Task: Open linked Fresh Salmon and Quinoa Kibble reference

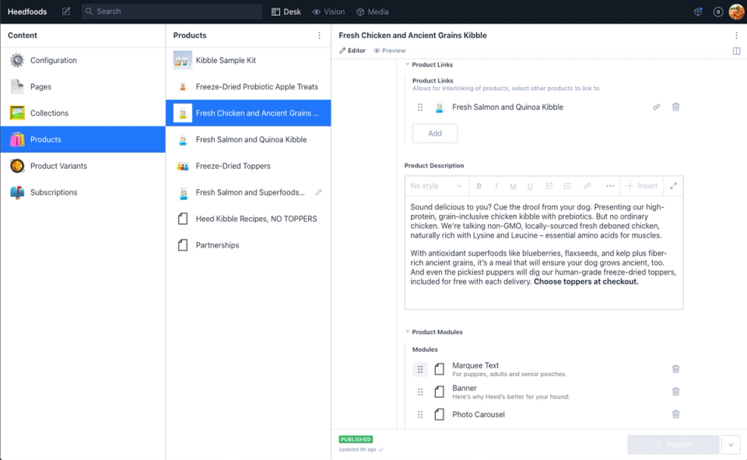Action: coord(538,107)
